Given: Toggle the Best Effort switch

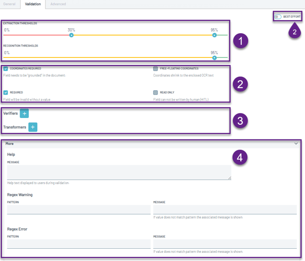Looking at the screenshot, I should pyautogui.click(x=278, y=17).
